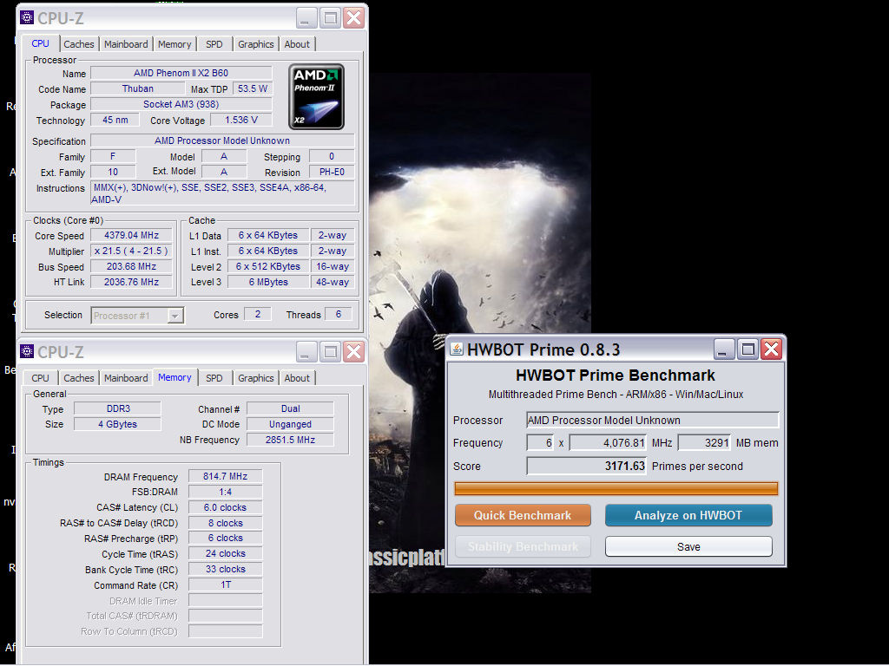This screenshot has width=889, height=666.
Task: Click the Java icon in HWBOT Prime title bar
Action: click(x=457, y=349)
